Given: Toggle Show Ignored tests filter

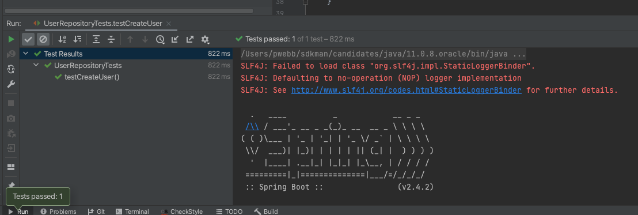Looking at the screenshot, I should (x=43, y=39).
